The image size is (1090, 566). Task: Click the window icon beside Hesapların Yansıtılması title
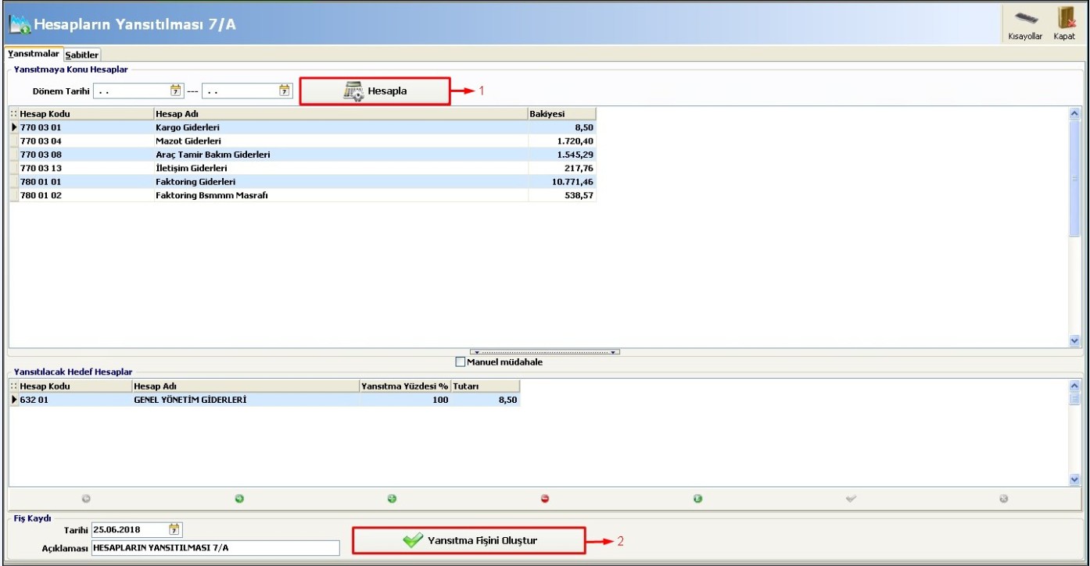tap(19, 25)
